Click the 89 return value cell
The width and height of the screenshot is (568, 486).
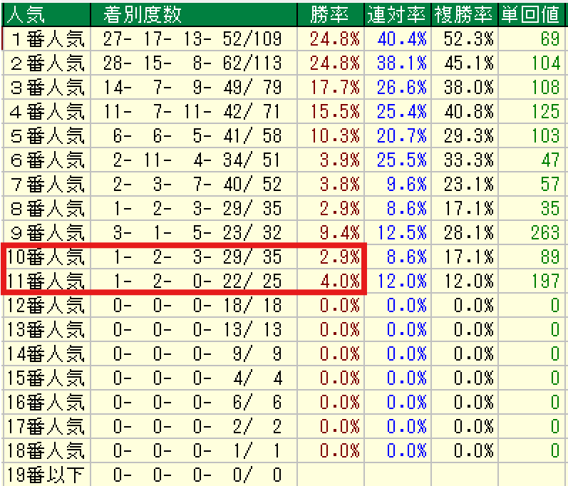[x=532, y=257]
